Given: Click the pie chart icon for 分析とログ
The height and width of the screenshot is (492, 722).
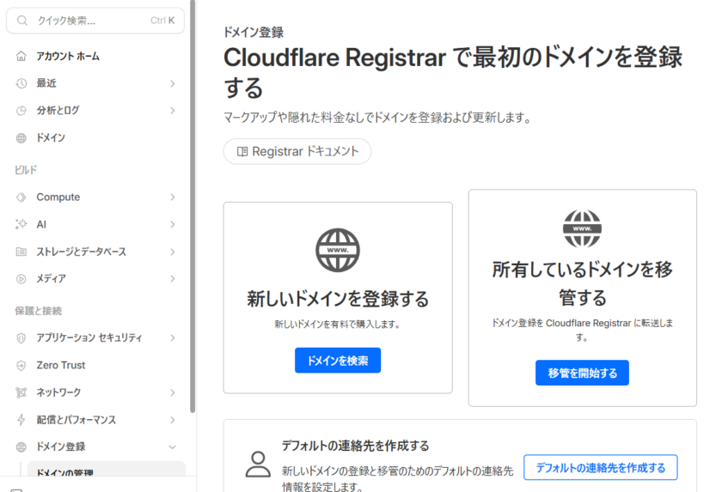Looking at the screenshot, I should pyautogui.click(x=21, y=111).
